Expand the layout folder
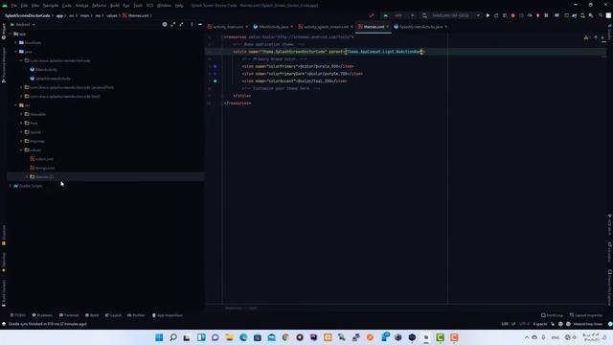Viewport: 613px width, 345px height. [x=21, y=132]
